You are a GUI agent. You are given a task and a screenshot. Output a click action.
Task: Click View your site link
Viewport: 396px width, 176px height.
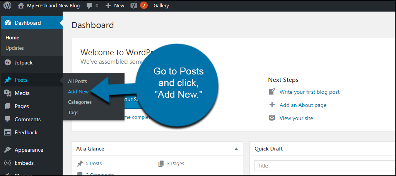(296, 118)
